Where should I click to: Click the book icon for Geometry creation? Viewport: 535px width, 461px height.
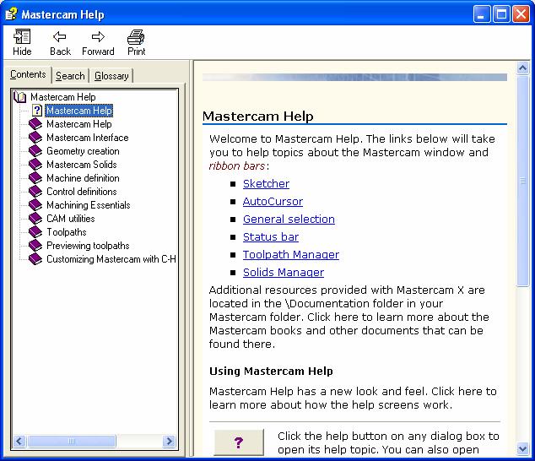tap(35, 151)
